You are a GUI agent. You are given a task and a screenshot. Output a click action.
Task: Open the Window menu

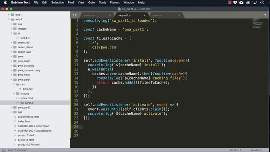click(129, 3)
